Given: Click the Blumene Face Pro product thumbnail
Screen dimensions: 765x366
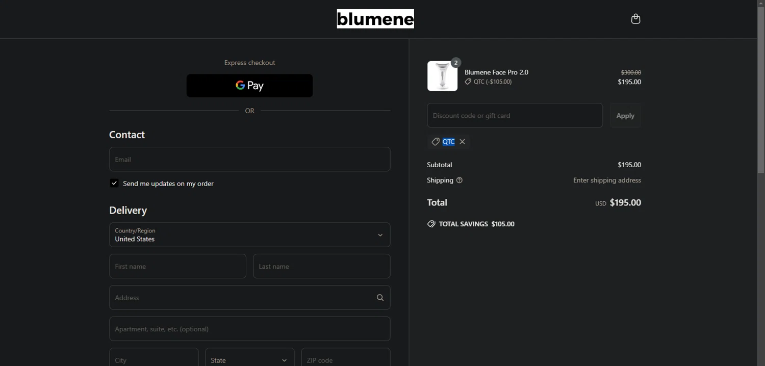Looking at the screenshot, I should (x=442, y=76).
